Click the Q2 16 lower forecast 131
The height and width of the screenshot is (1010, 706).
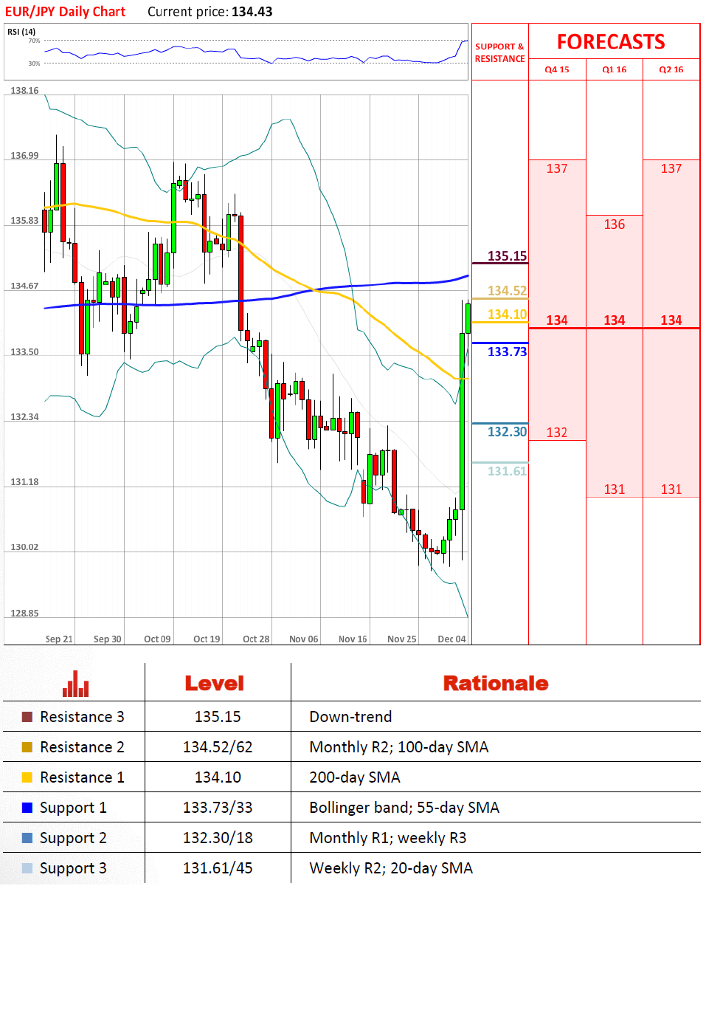click(671, 489)
